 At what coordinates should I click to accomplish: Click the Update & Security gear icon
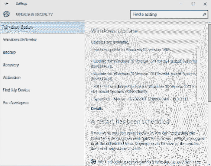pyautogui.click(x=6, y=14)
